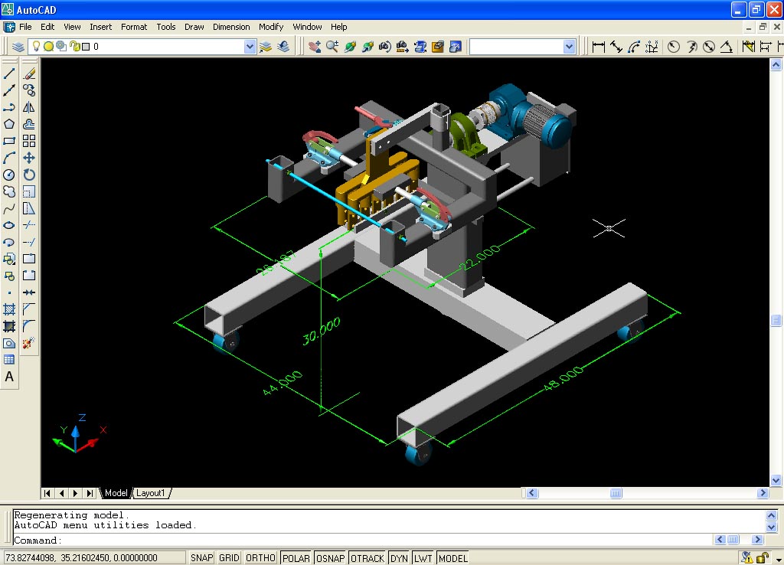Select the Angular Dimension tool

tap(725, 46)
